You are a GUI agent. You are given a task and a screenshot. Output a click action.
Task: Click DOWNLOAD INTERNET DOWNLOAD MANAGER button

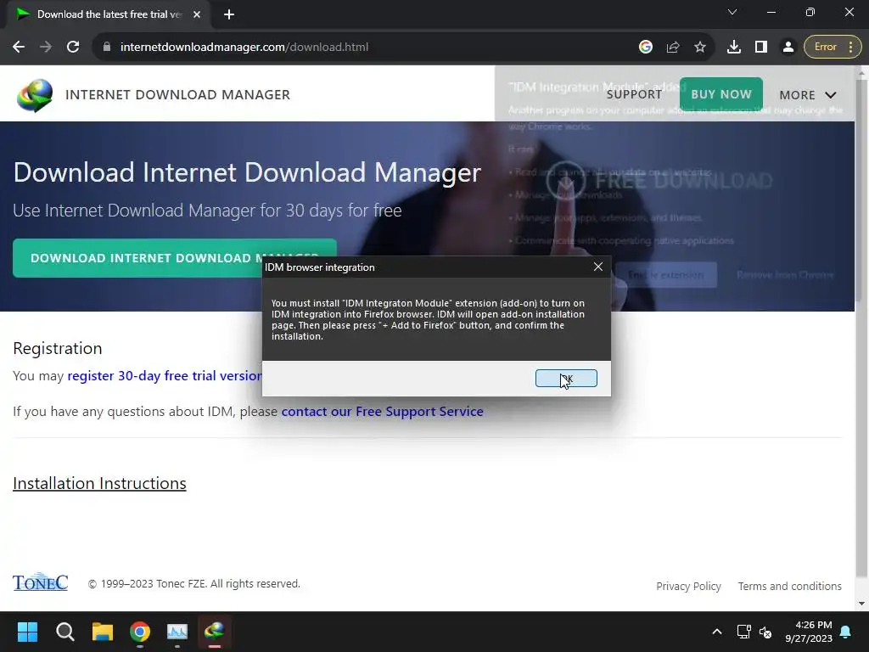click(175, 258)
